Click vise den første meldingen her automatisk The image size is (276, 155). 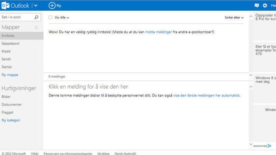click(207, 96)
